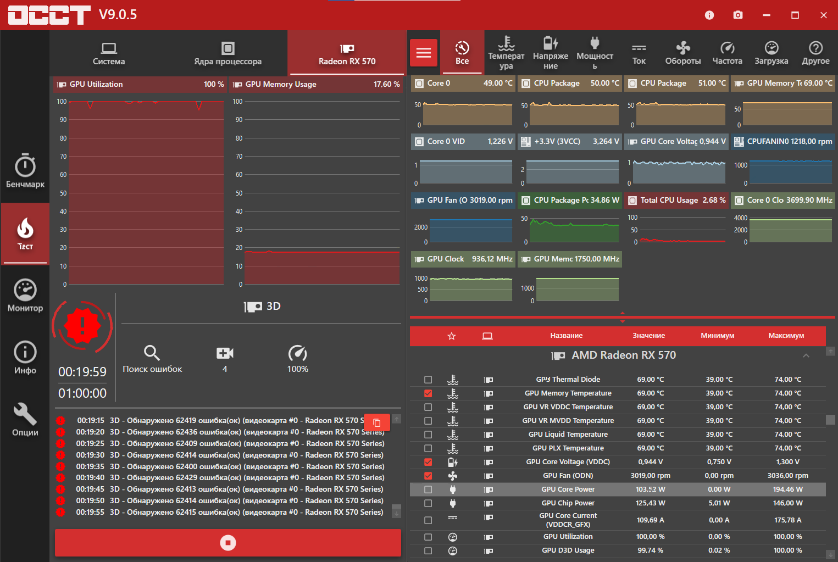This screenshot has height=562, width=838.
Task: Click splitter arrows between graphs and table
Action: (x=622, y=318)
